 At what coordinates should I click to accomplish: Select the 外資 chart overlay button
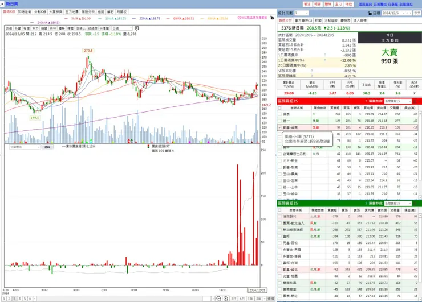click(x=18, y=28)
